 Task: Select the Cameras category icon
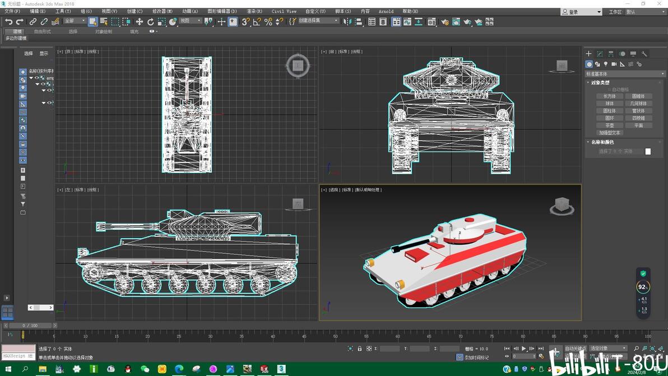pos(614,64)
